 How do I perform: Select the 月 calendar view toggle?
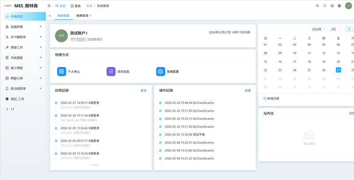349,29
